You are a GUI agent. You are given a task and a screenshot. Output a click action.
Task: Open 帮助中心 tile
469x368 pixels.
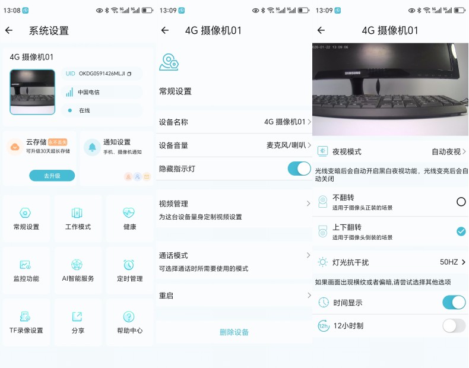[129, 322]
